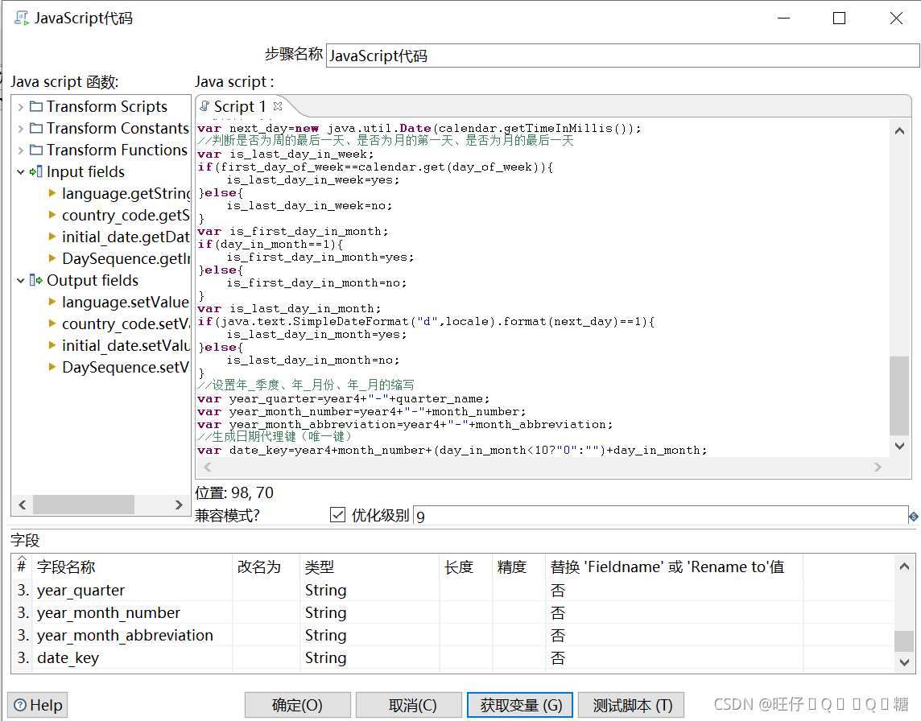Image resolution: width=921 pixels, height=721 pixels.
Task: Select the DaySequence.getI input field item
Action: 126,258
